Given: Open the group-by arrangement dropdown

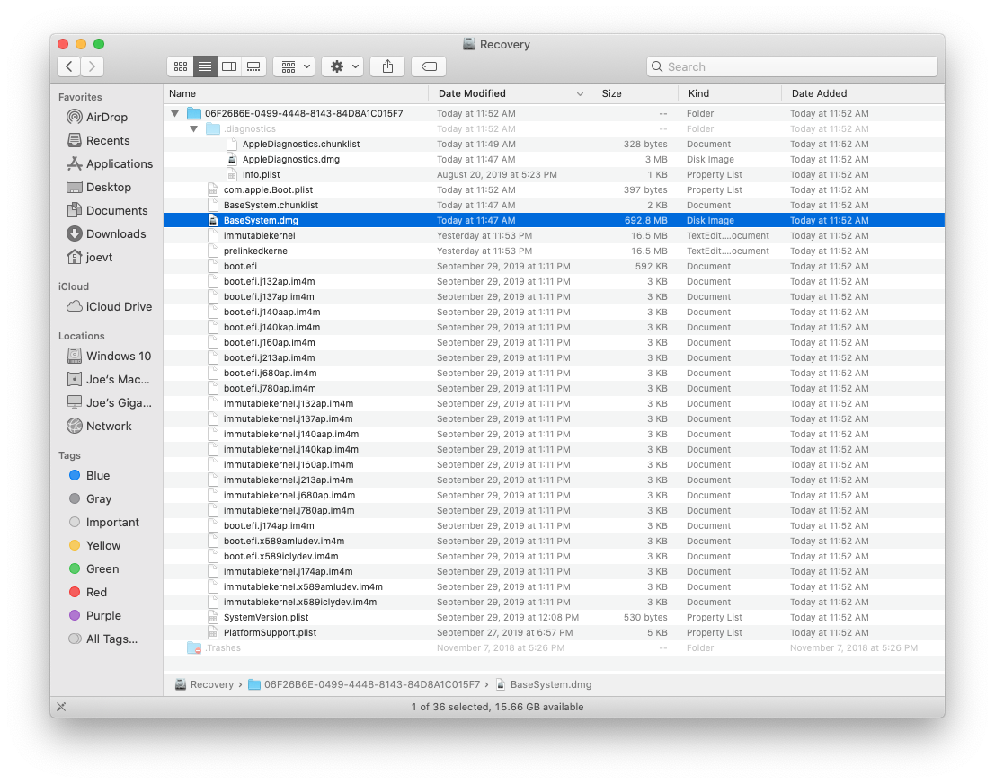Looking at the screenshot, I should [294, 66].
